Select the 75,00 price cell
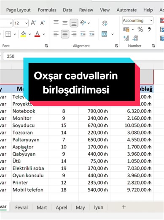The width and height of the screenshot is (164, 220). click(94, 161)
